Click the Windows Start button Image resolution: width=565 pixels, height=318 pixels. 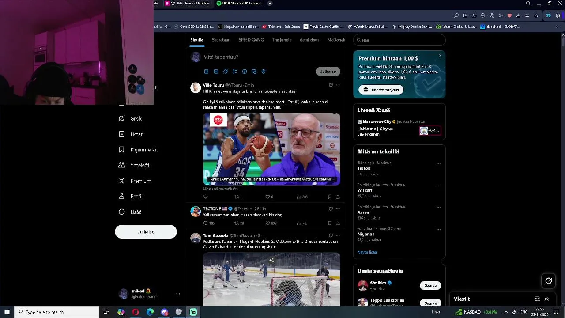pyautogui.click(x=7, y=312)
